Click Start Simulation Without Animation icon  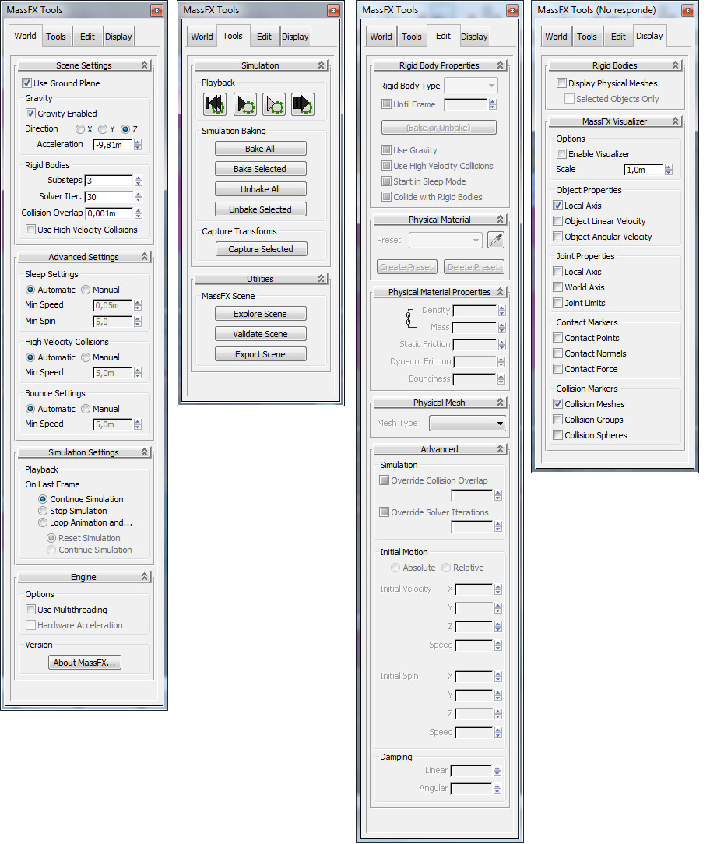(x=274, y=104)
